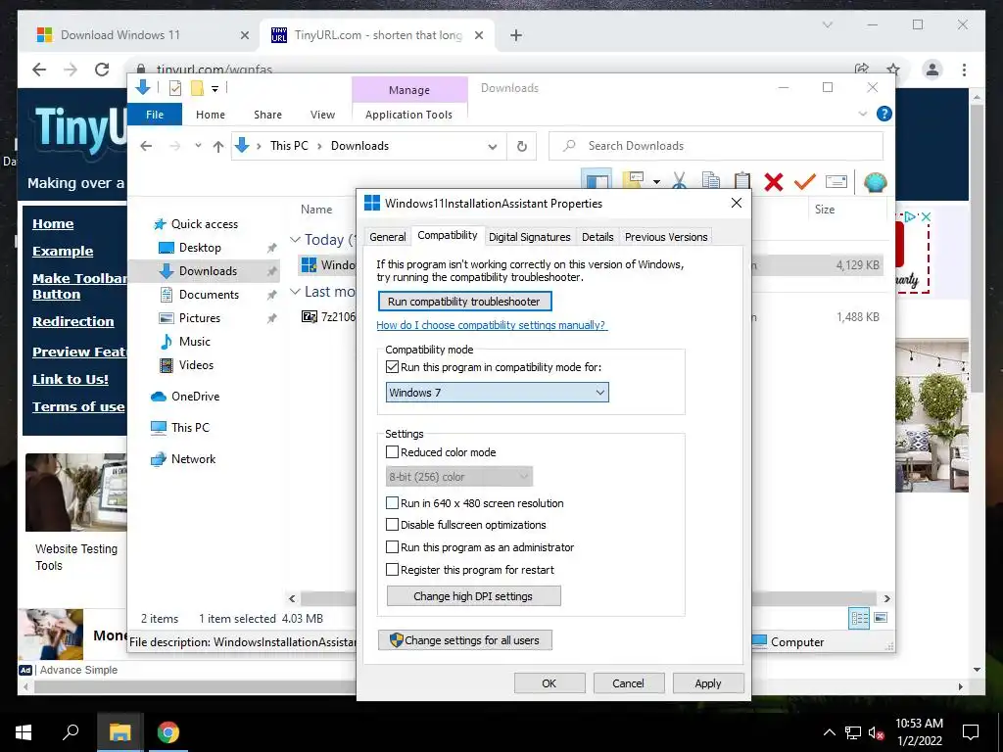Open the muted volume tray icon
Screen dimensions: 1003x752
(876, 732)
